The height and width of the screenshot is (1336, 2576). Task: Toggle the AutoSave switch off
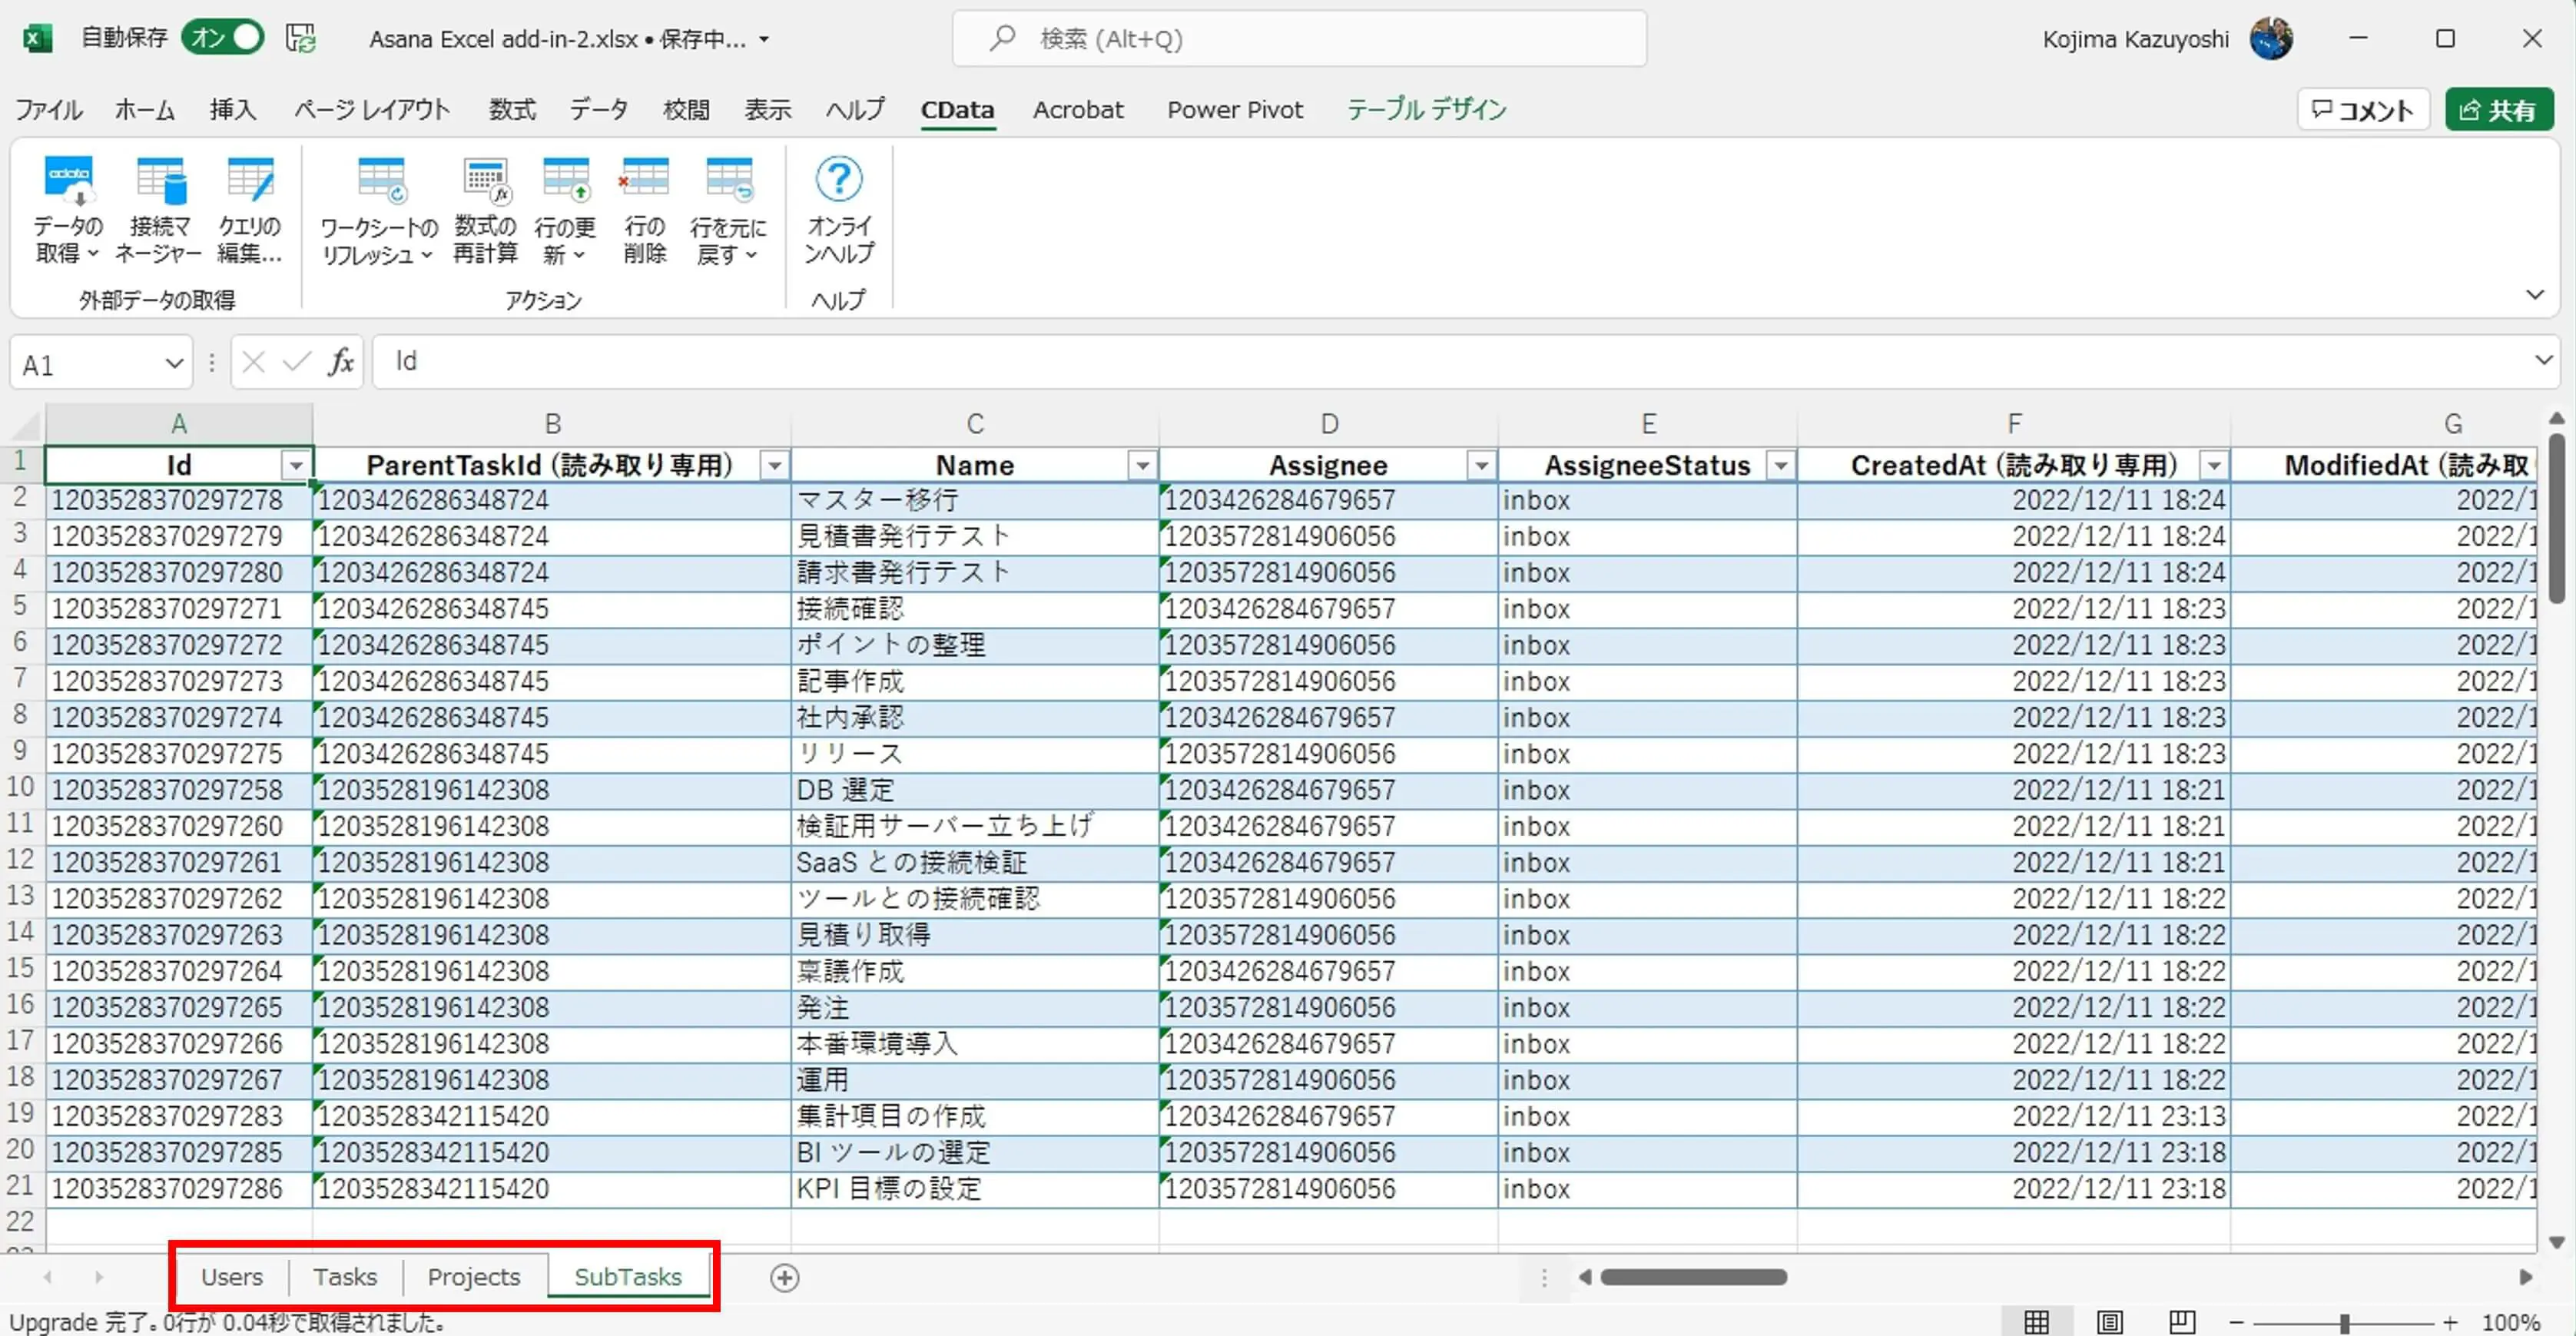[223, 38]
